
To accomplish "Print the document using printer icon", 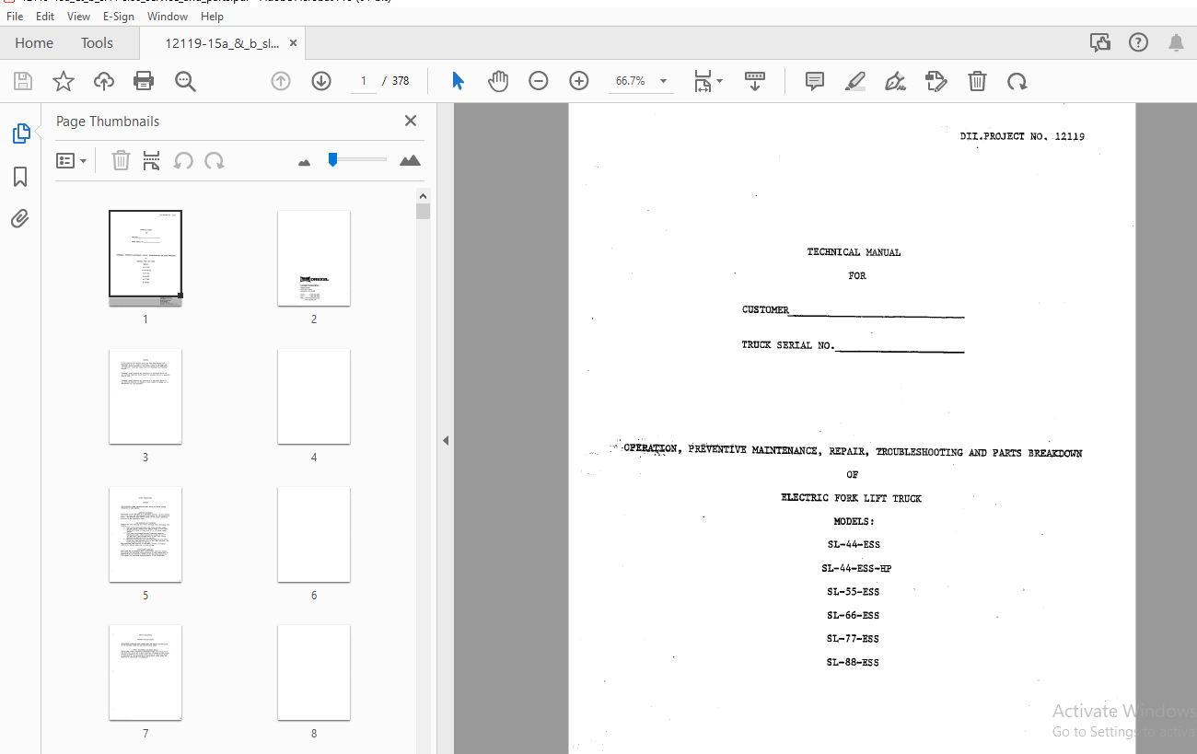I will [x=144, y=81].
